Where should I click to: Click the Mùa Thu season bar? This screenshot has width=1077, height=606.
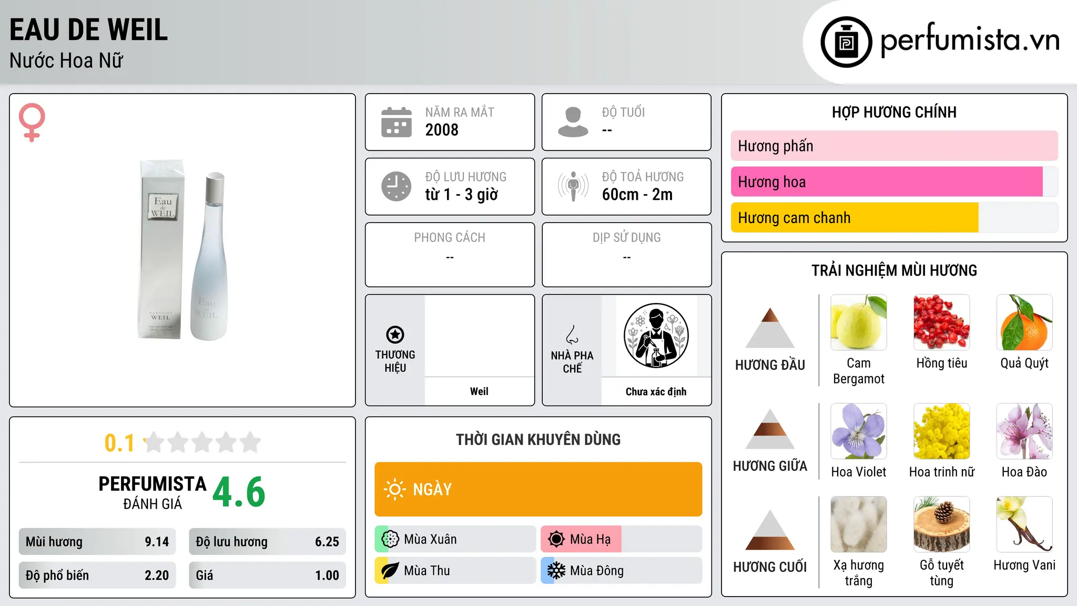pyautogui.click(x=455, y=571)
